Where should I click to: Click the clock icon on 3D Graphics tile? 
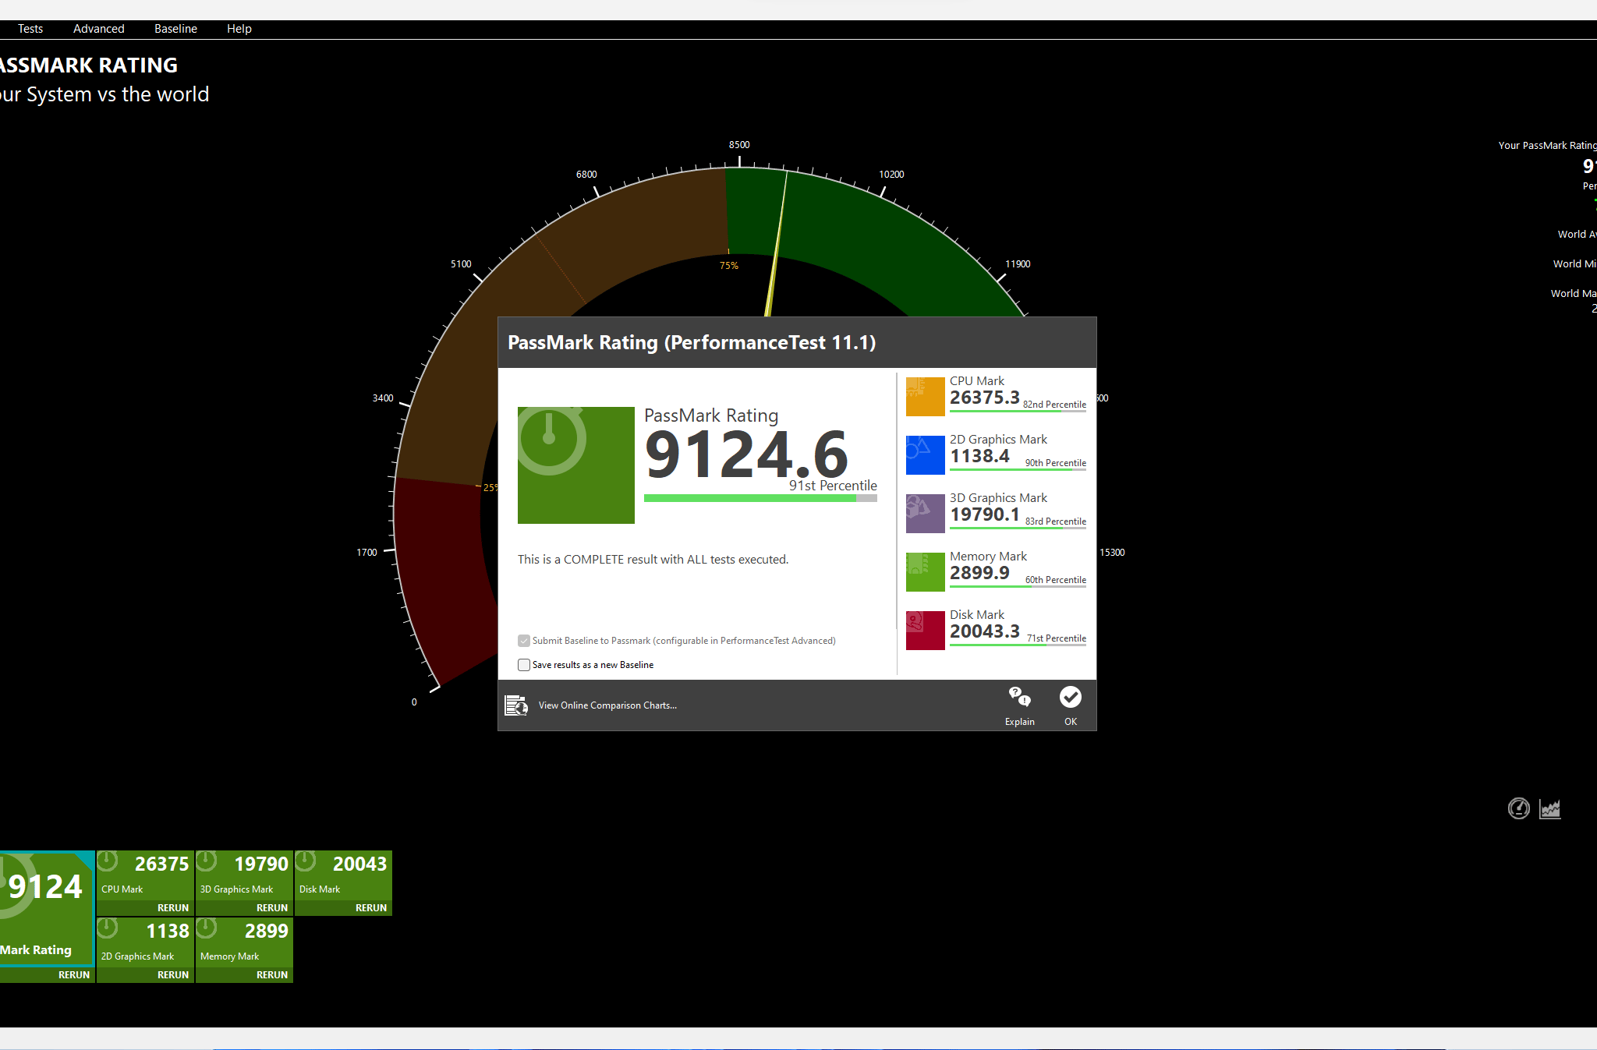[207, 861]
